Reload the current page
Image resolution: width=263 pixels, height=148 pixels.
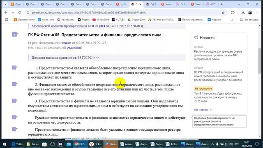pyautogui.click(x=20, y=13)
